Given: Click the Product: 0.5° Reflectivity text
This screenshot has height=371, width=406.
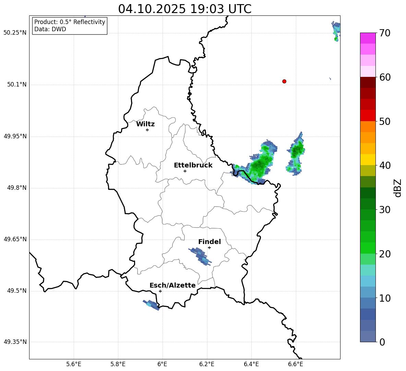Looking at the screenshot, I should tap(70, 22).
